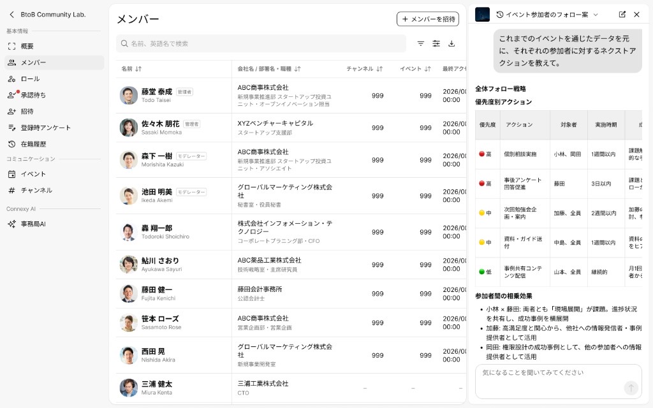Click the name 藤堂 泰成
Image resolution: width=653 pixels, height=408 pixels.
tap(157, 92)
